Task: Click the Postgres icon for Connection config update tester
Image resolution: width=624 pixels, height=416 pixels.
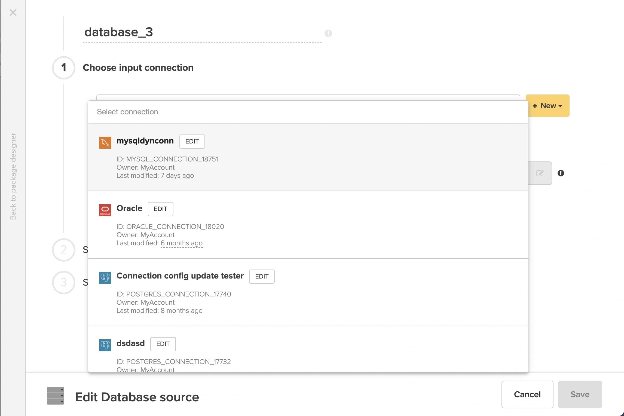Action: click(x=105, y=277)
